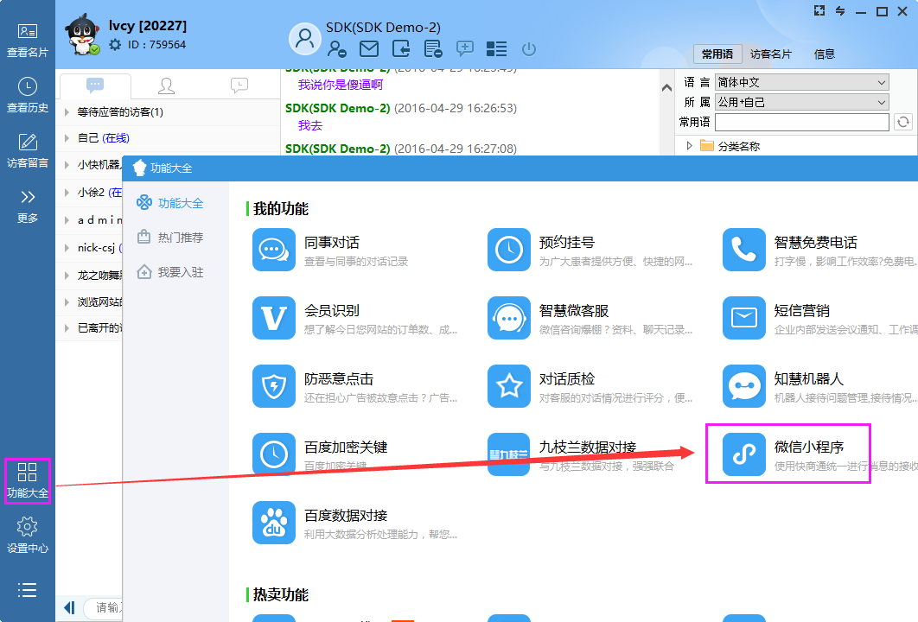Open 同事对话 colleague chat feature
This screenshot has height=622, width=918.
[x=274, y=250]
